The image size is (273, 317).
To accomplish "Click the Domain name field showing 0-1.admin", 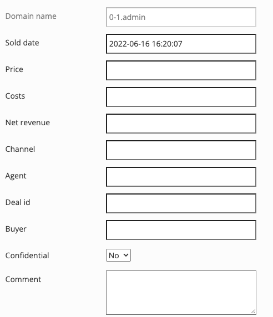I will pyautogui.click(x=181, y=17).
